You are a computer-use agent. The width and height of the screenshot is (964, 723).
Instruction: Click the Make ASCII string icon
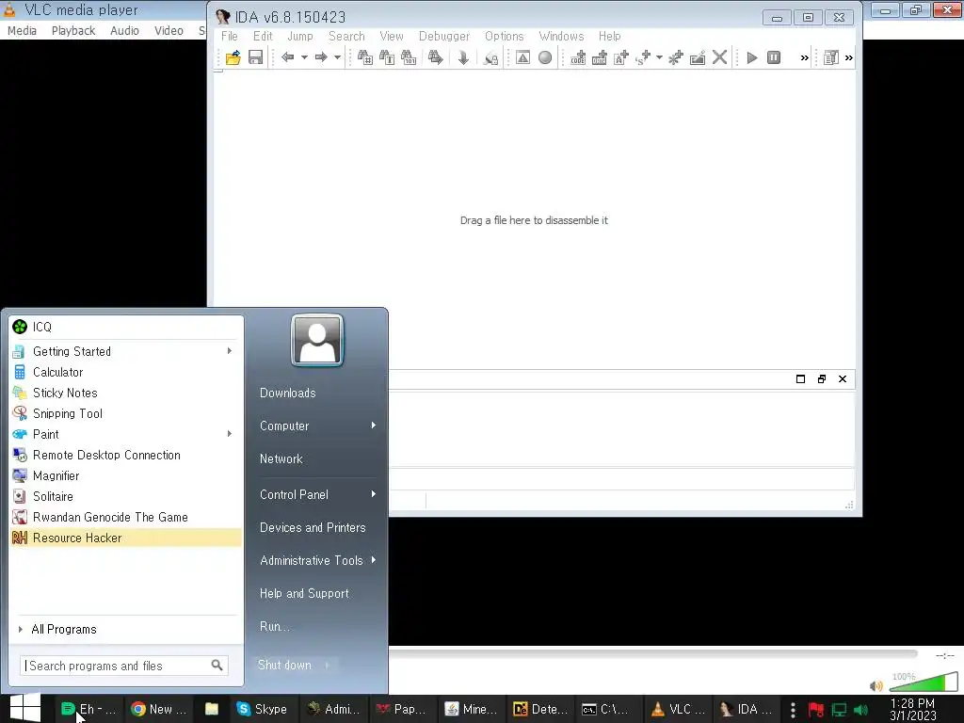[x=621, y=57]
